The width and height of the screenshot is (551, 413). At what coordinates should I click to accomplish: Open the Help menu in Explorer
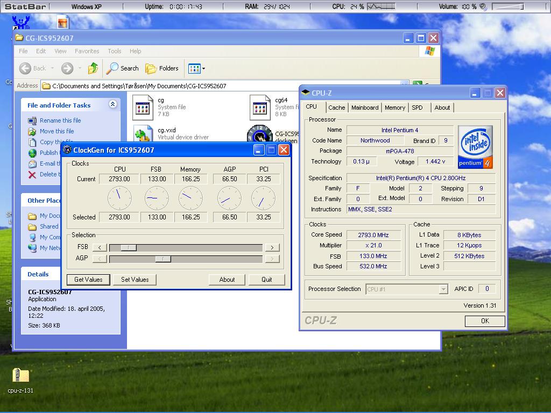pos(135,51)
